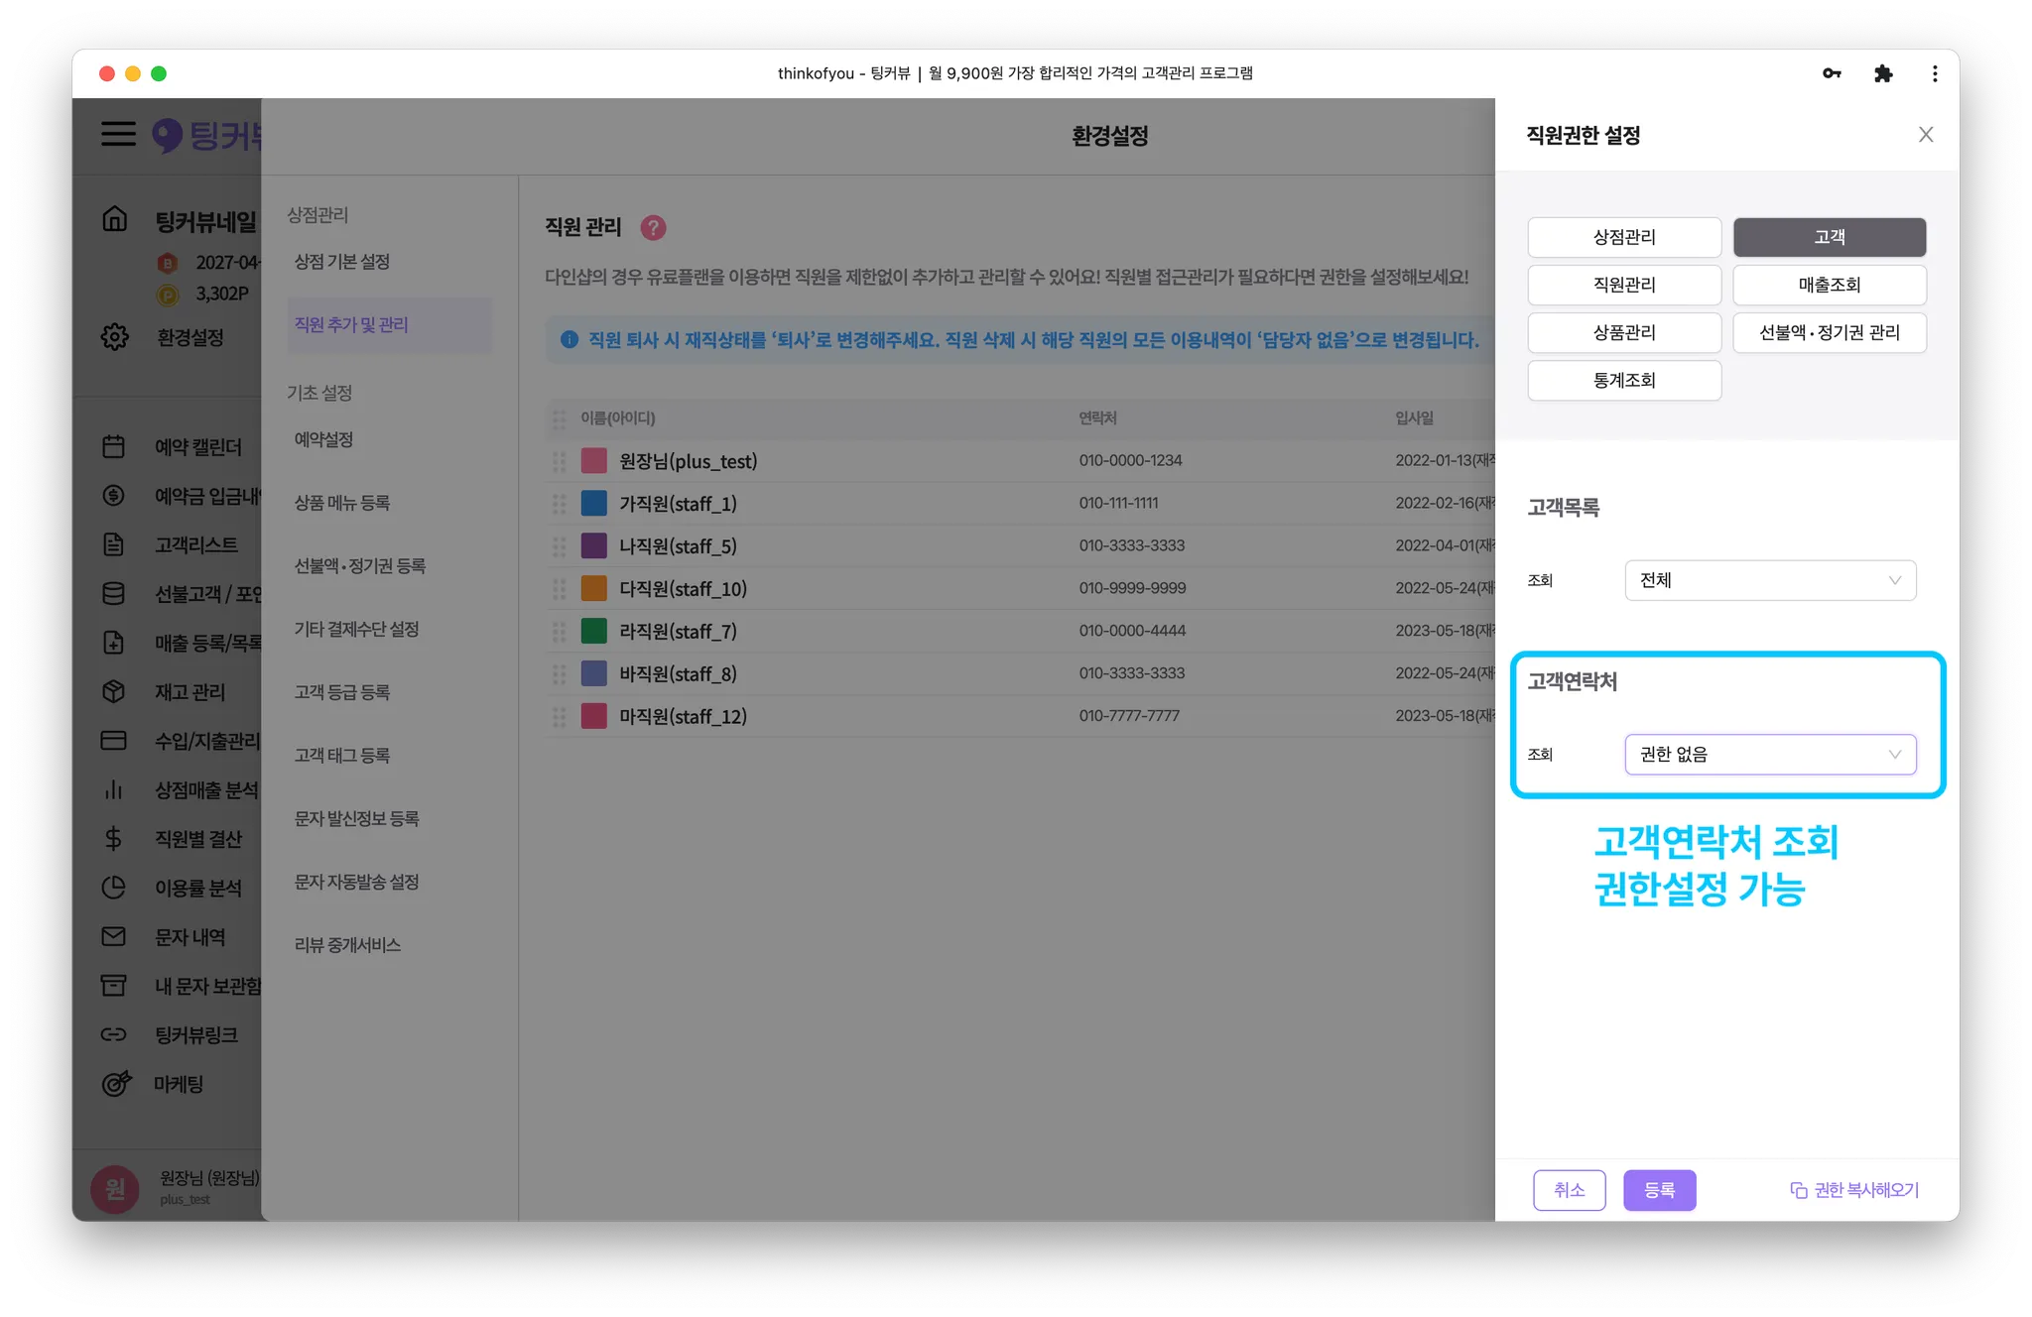Select the 고객 permission category
The image size is (2032, 1317).
(1829, 237)
